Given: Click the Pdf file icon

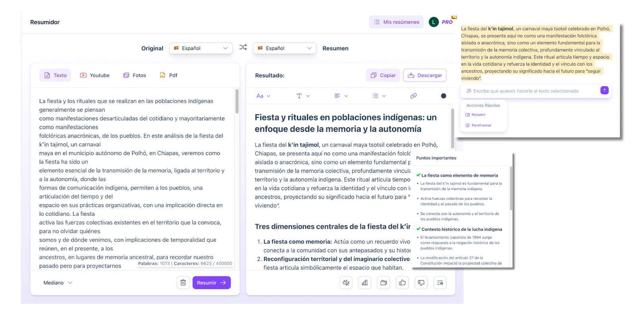Looking at the screenshot, I should tap(163, 75).
